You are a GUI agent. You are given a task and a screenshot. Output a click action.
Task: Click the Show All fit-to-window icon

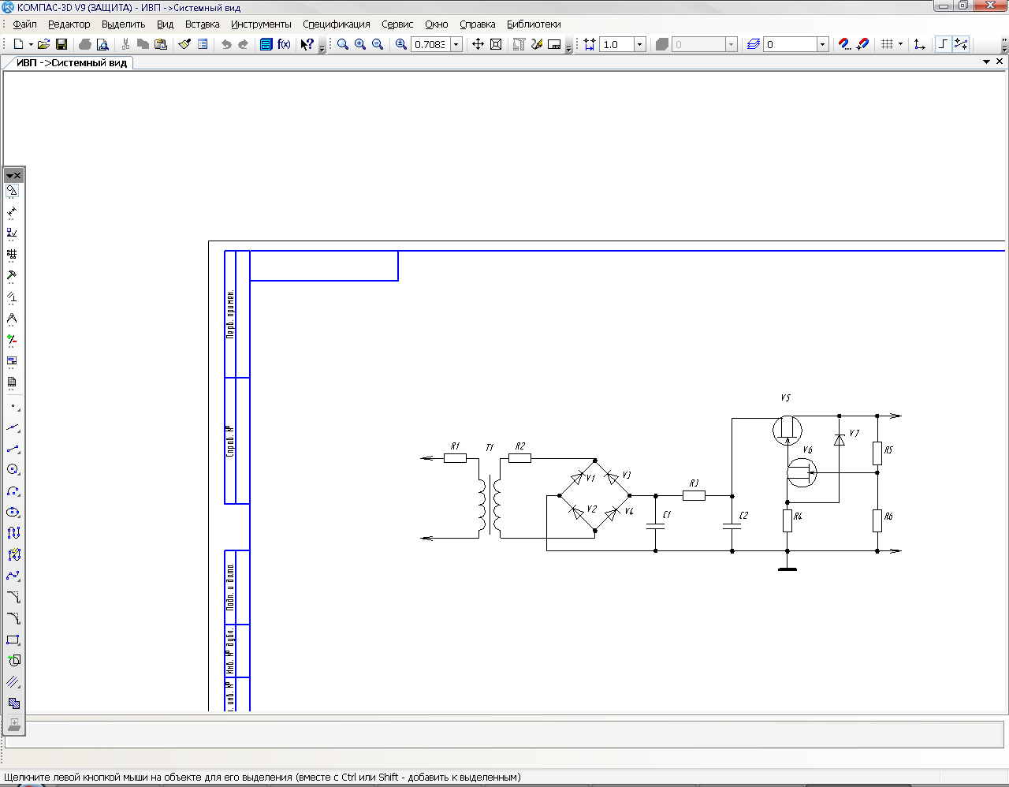[x=496, y=44]
